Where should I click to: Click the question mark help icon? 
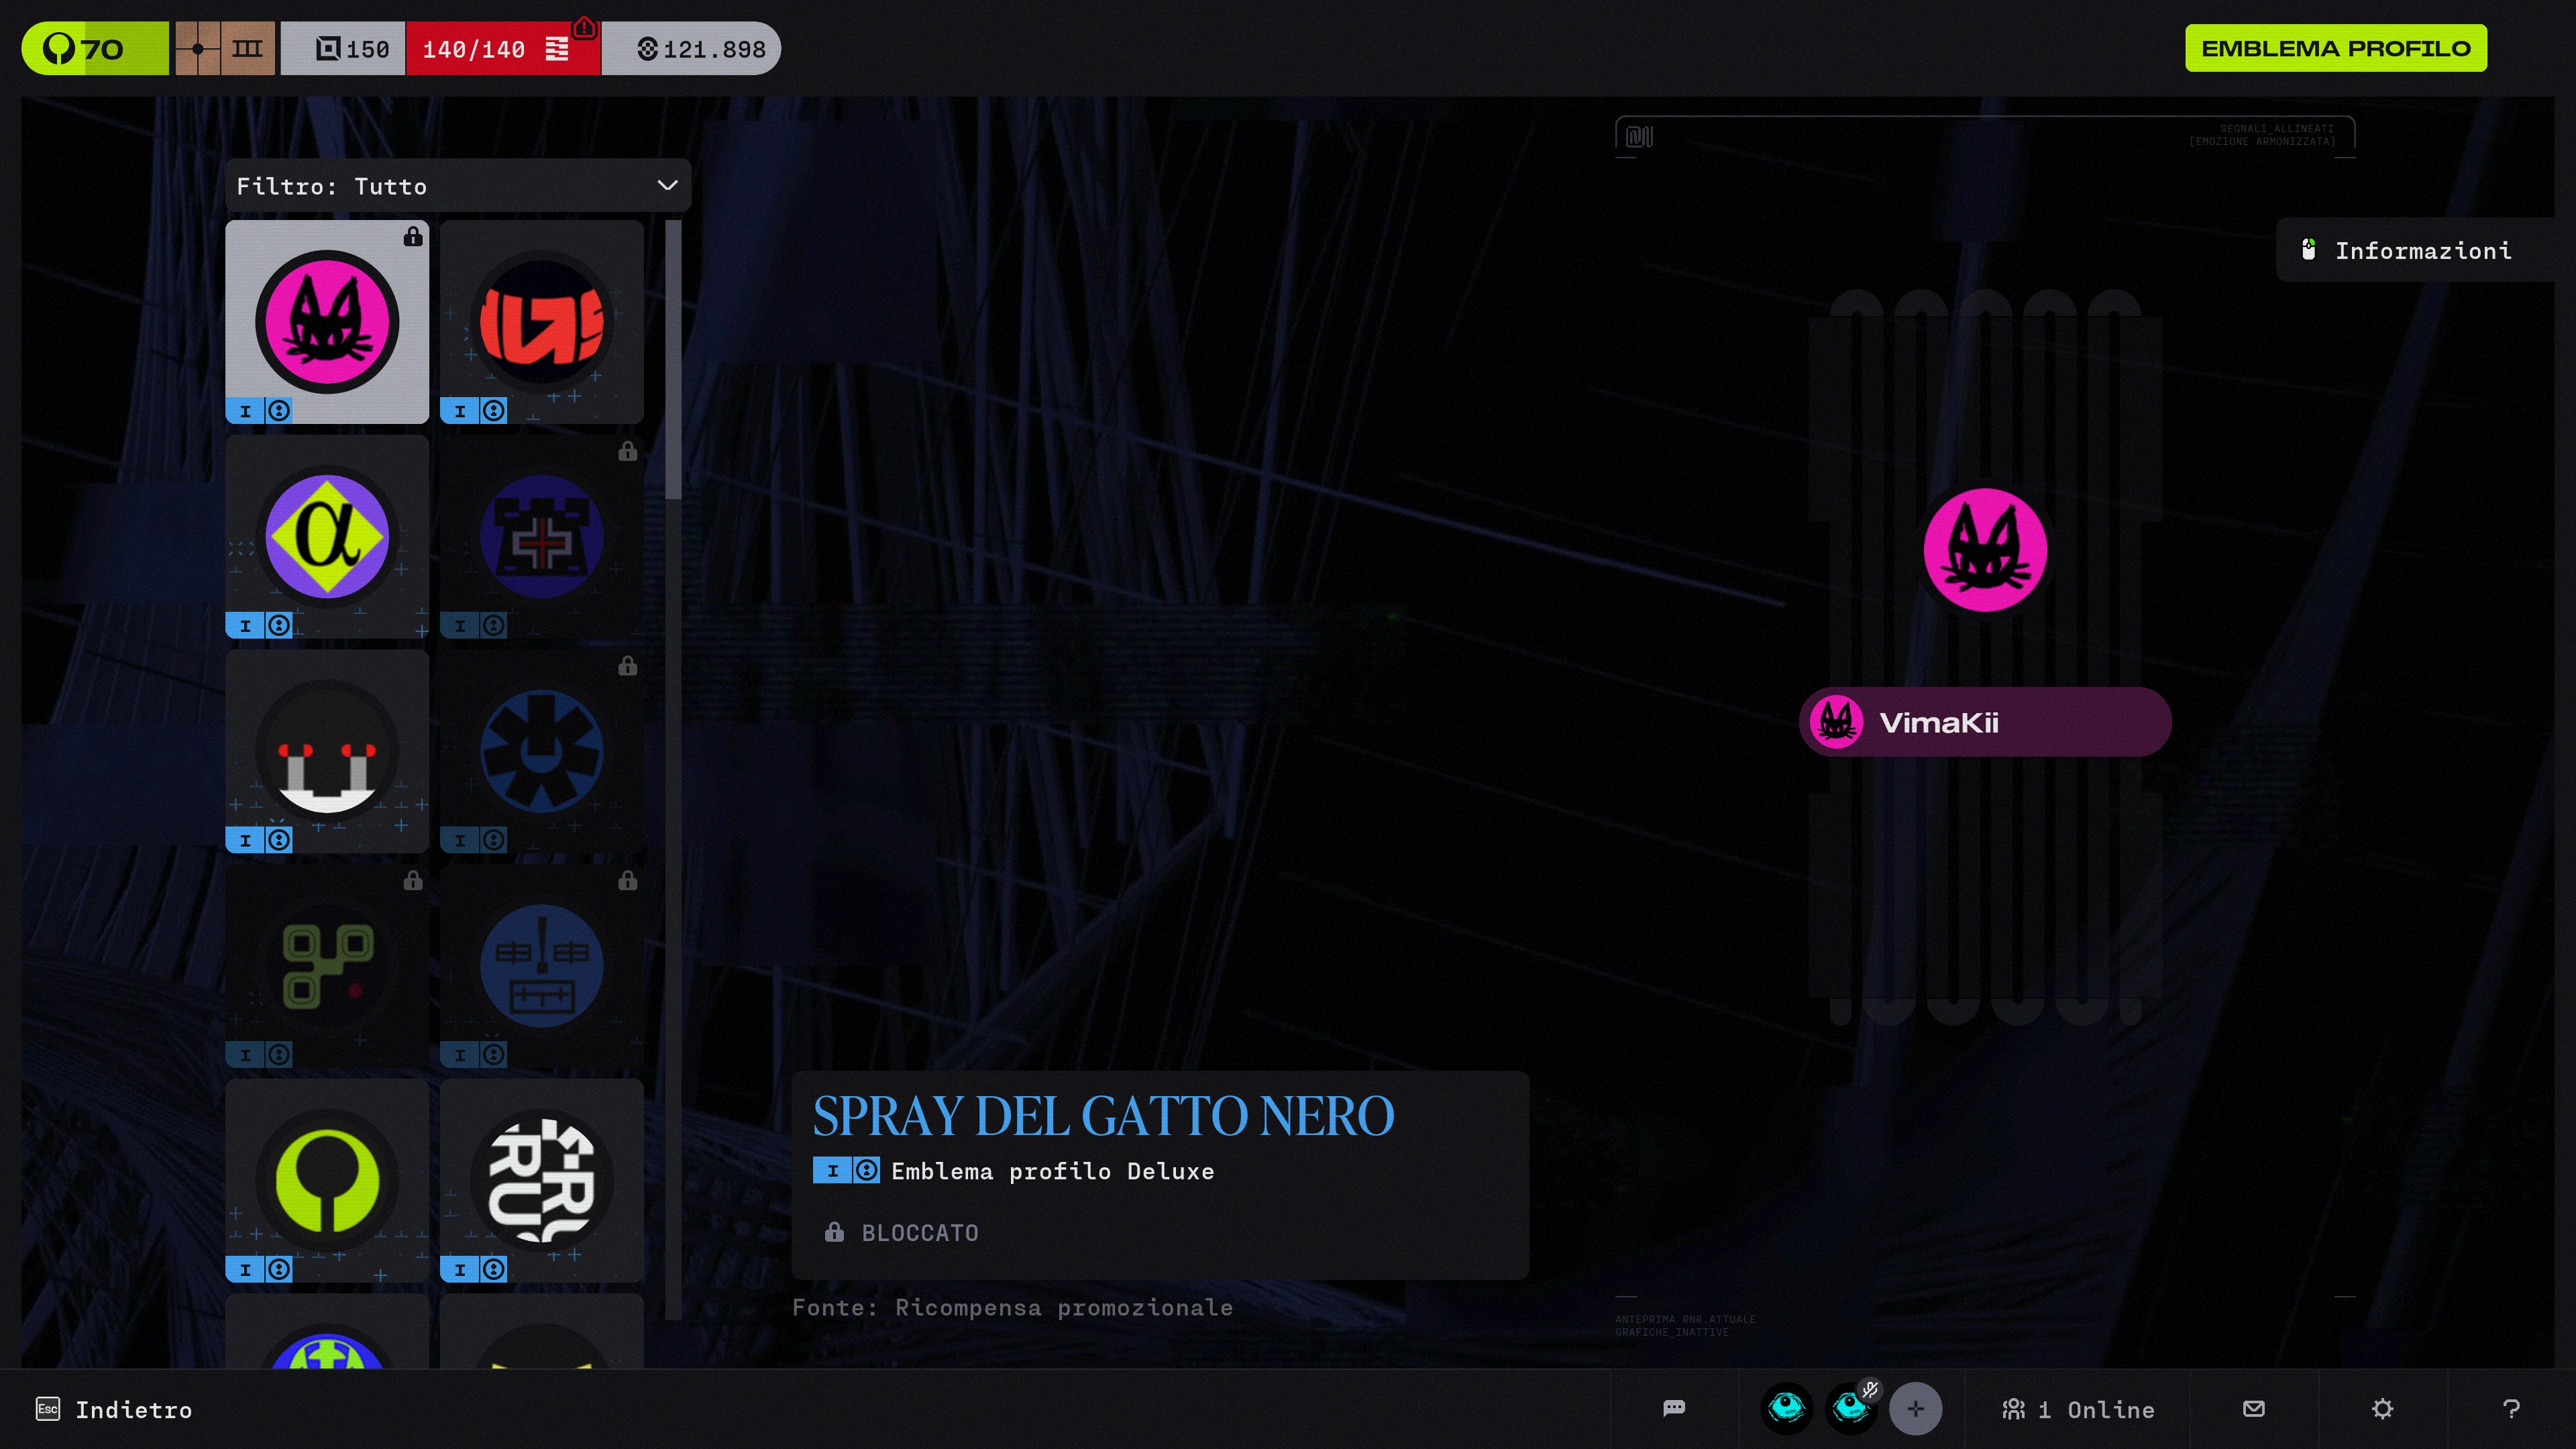[2510, 1408]
